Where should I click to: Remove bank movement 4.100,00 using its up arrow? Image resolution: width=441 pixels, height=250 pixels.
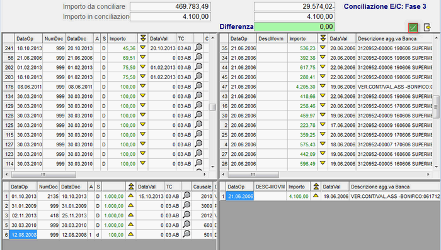tap(316, 195)
